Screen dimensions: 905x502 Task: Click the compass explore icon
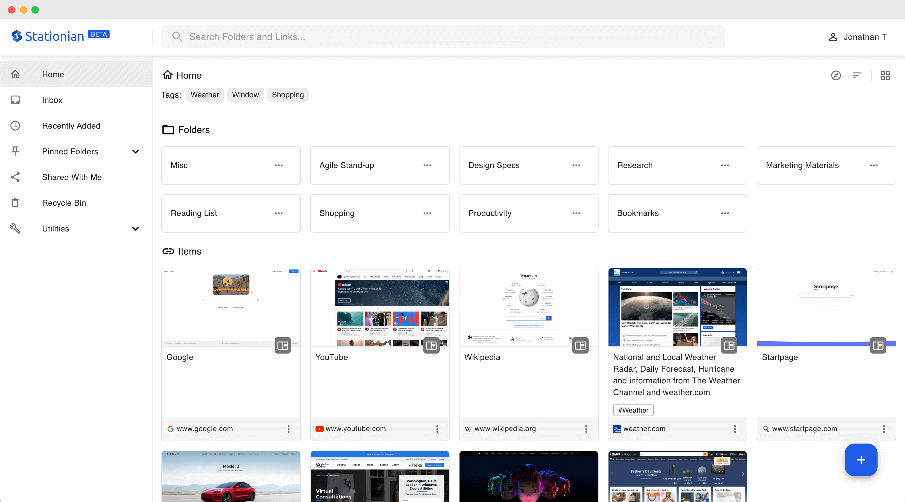click(836, 75)
